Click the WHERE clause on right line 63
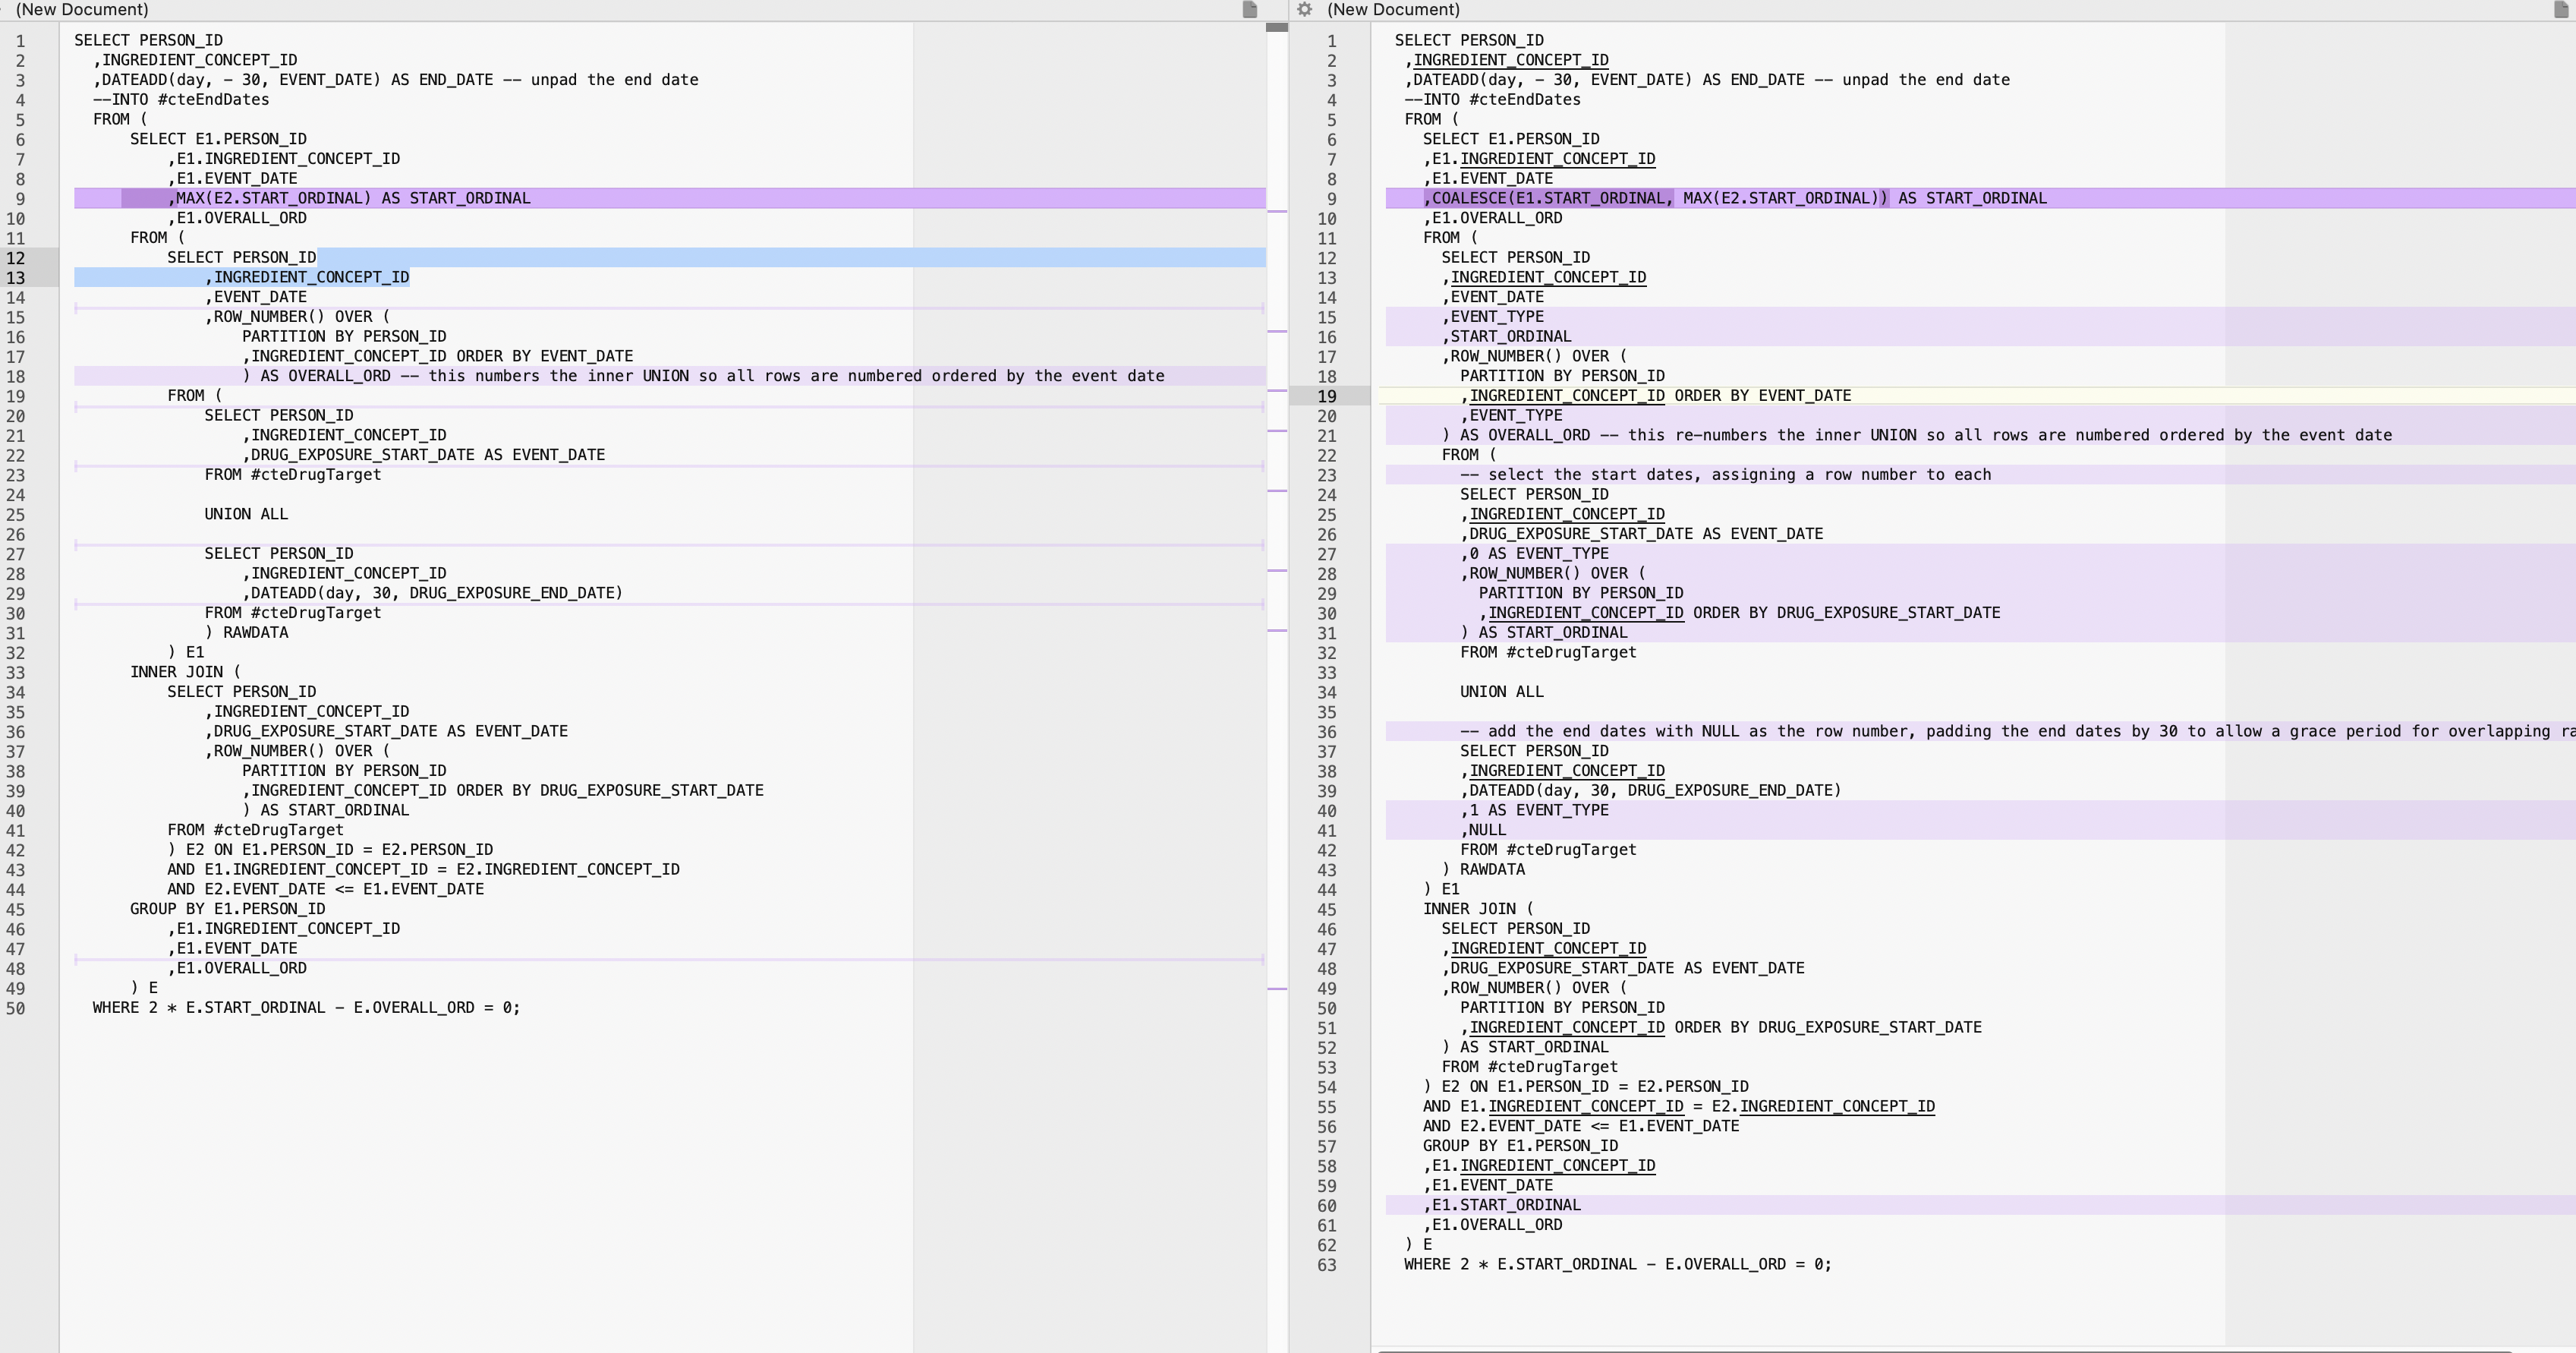The width and height of the screenshot is (2576, 1353). [1615, 1263]
